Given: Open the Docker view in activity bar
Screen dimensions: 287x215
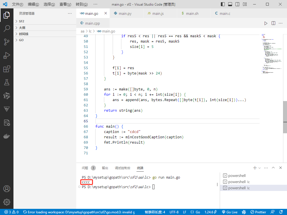Looking at the screenshot, I should [7, 136].
